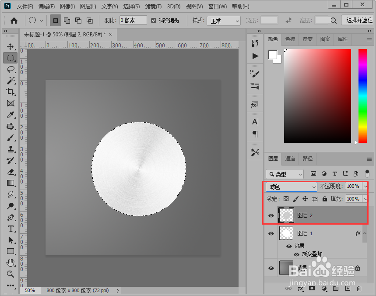
Task: Select the Lasso tool
Action: click(11, 69)
